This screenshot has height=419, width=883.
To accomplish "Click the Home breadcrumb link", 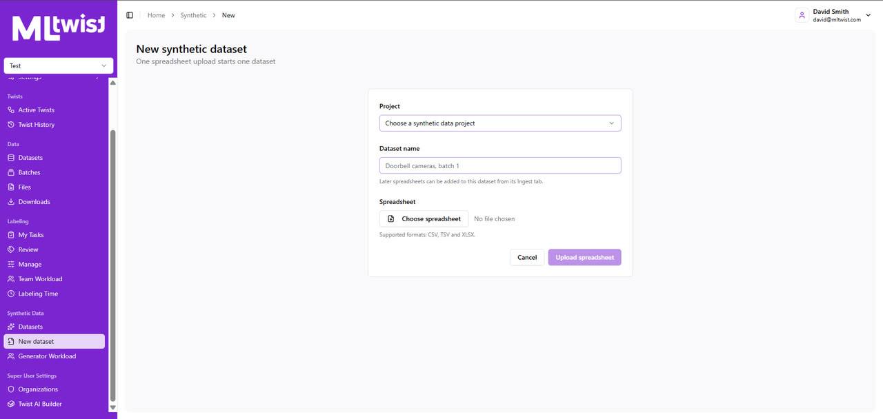I will tap(156, 15).
